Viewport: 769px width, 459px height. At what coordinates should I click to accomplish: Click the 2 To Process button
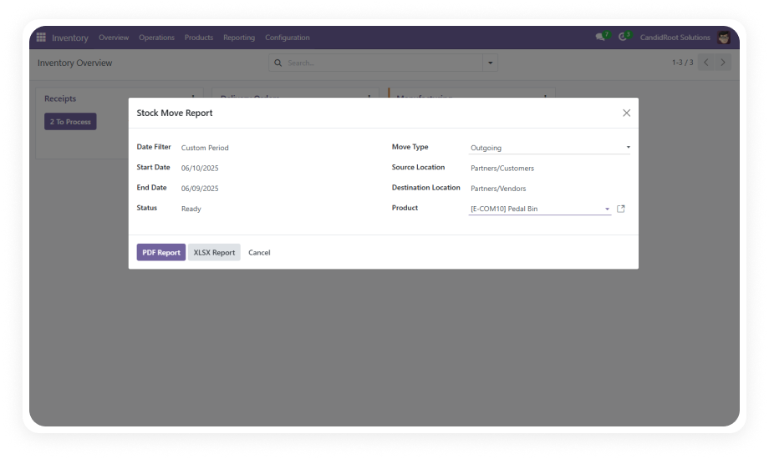coord(70,122)
